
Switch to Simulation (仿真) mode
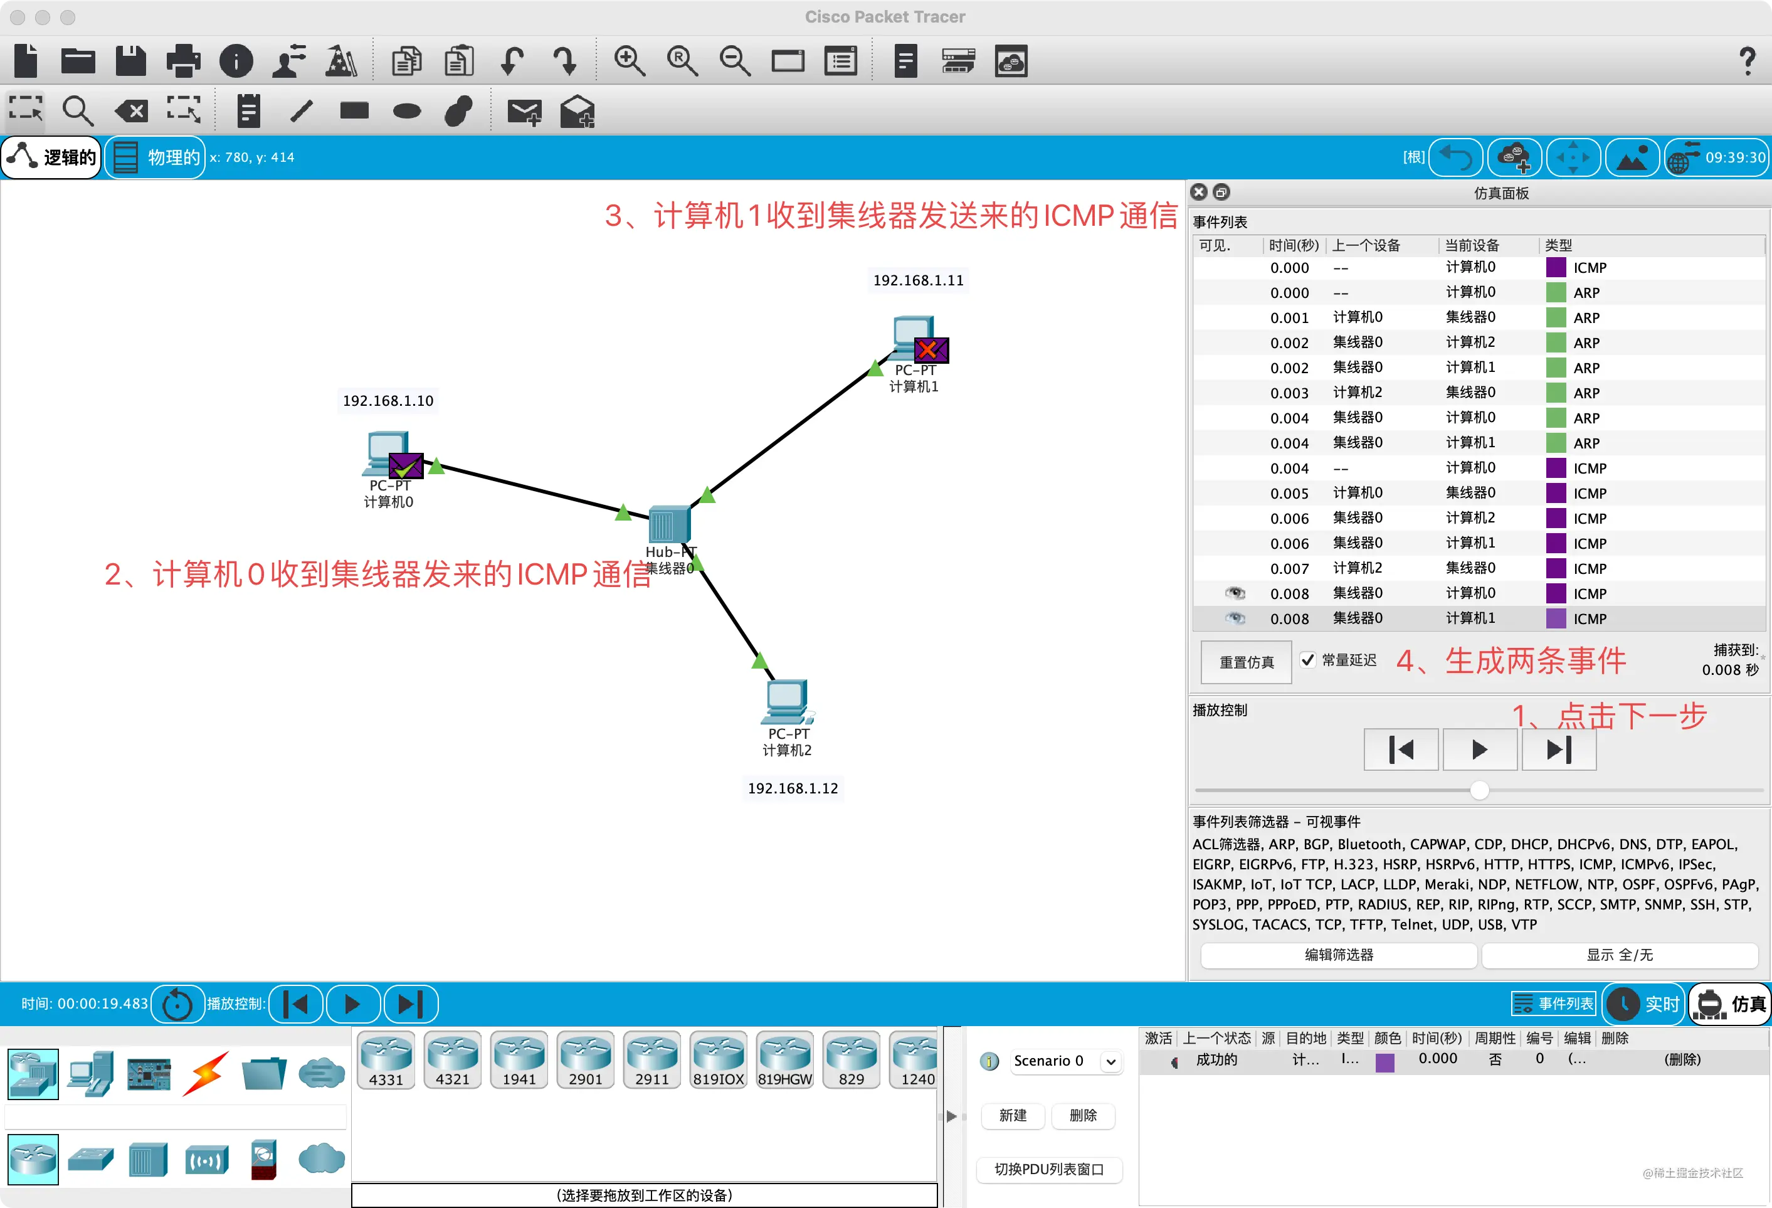pos(1731,1004)
